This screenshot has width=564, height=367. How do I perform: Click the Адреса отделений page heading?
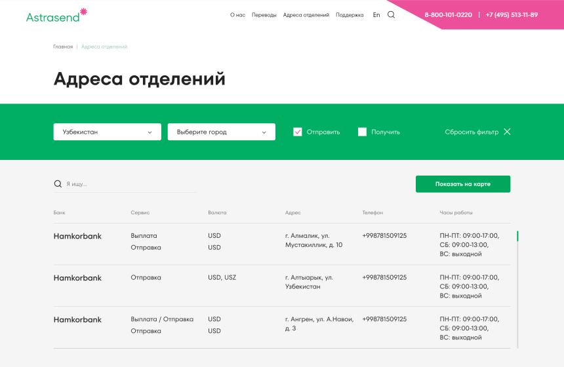(140, 79)
